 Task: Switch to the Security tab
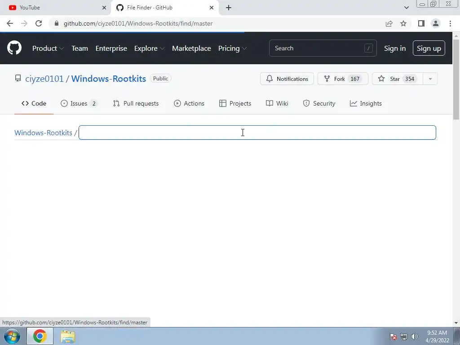(319, 104)
